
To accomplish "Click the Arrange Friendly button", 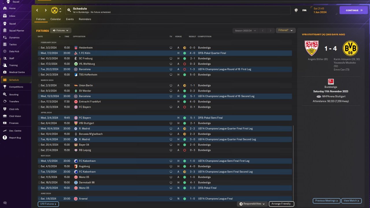I will [281, 204].
